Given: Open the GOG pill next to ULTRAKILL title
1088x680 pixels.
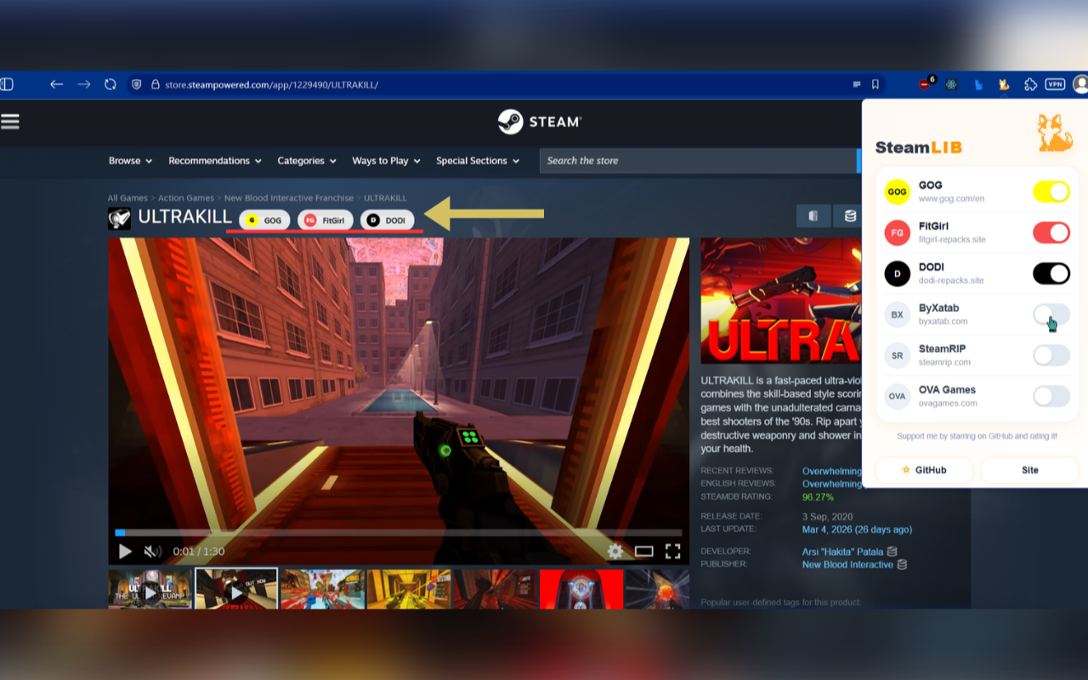Looking at the screenshot, I should click(x=264, y=220).
